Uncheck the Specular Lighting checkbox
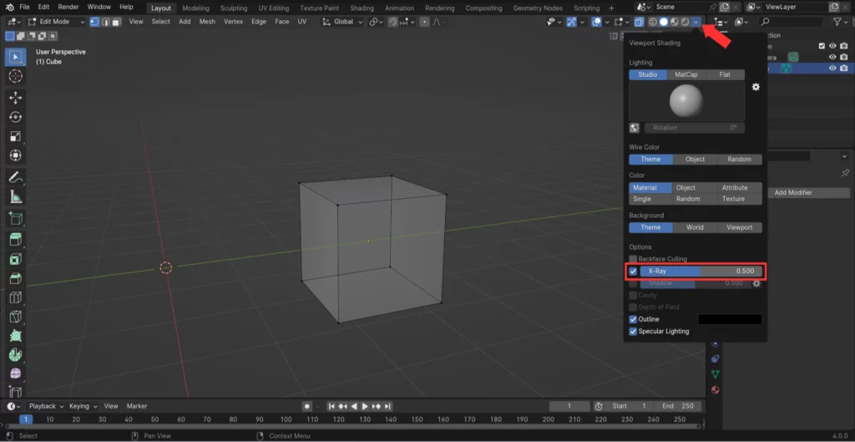Image resolution: width=855 pixels, height=442 pixels. (633, 331)
